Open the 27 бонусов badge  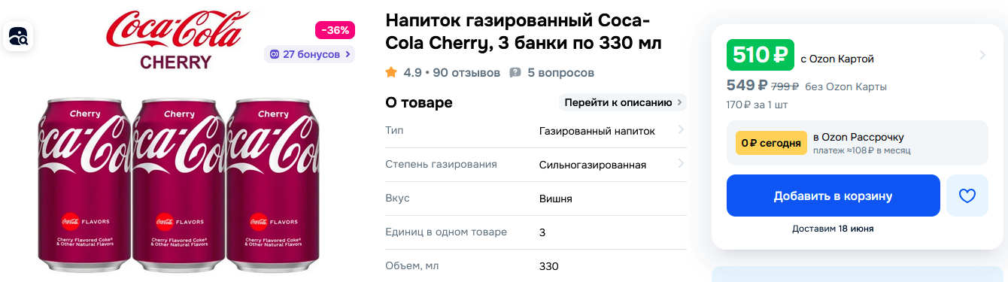pyautogui.click(x=309, y=54)
